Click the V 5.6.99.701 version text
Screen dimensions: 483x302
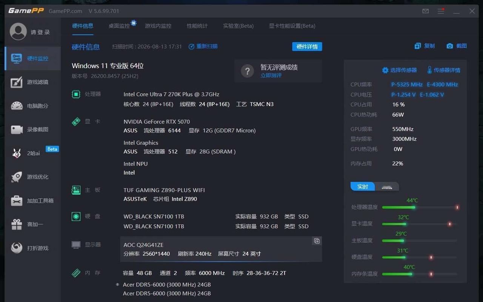104,11
